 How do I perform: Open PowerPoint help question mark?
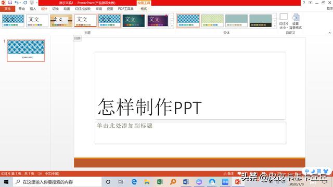(x=304, y=3)
